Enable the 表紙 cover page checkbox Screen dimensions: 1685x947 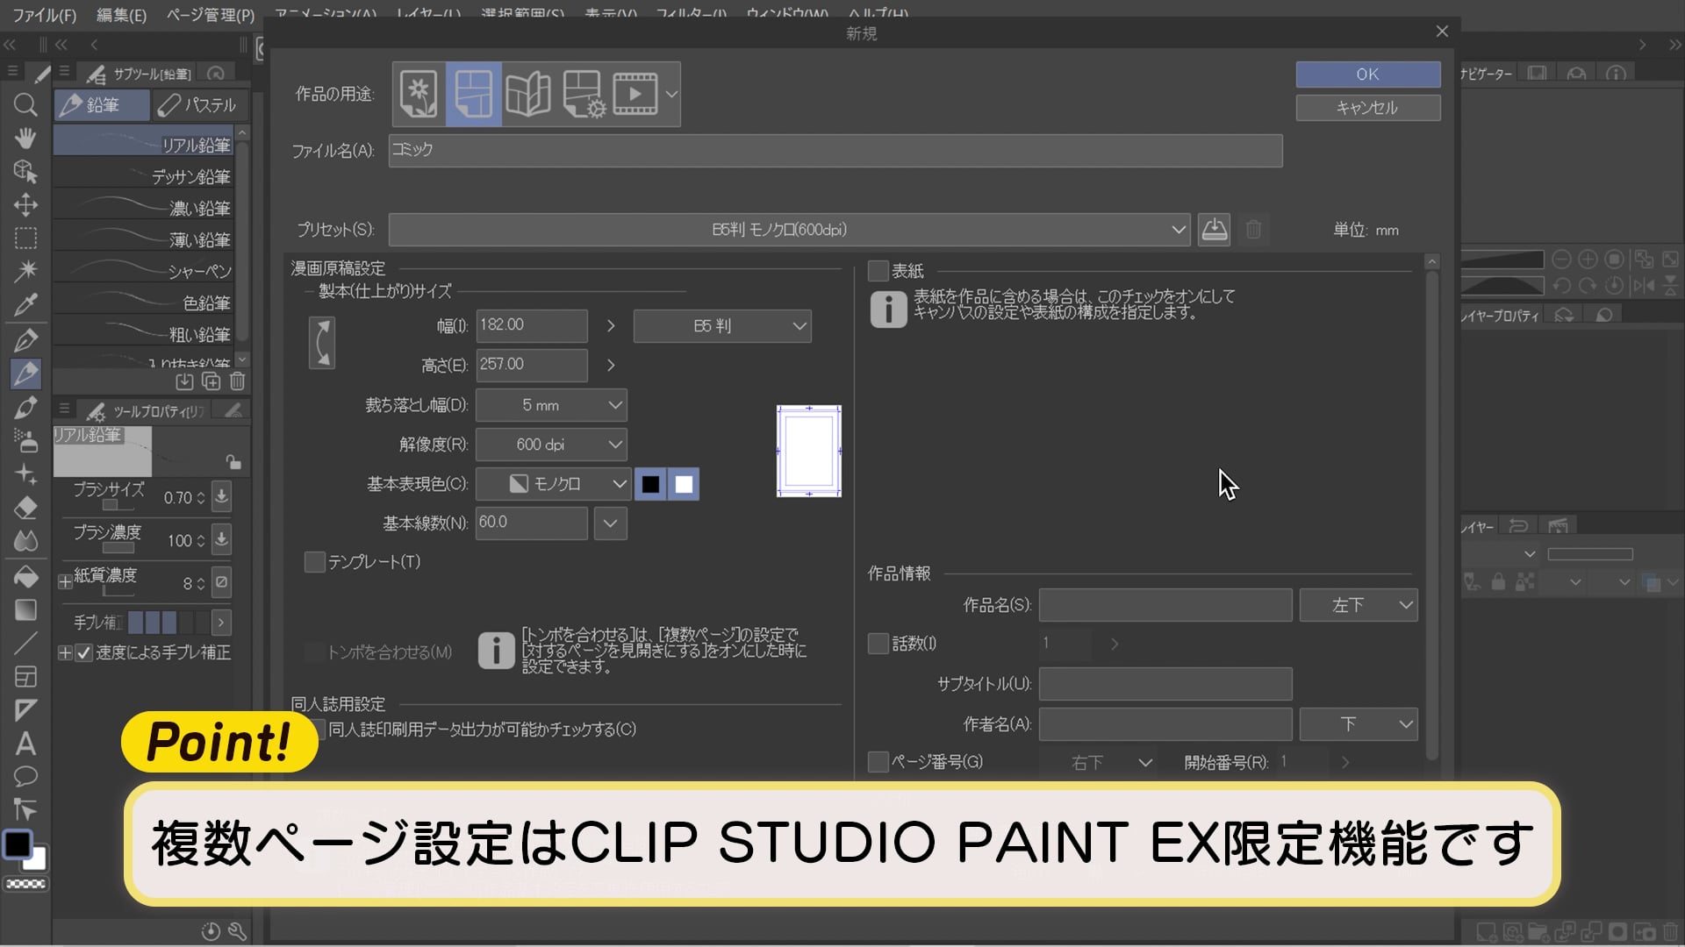pyautogui.click(x=878, y=271)
